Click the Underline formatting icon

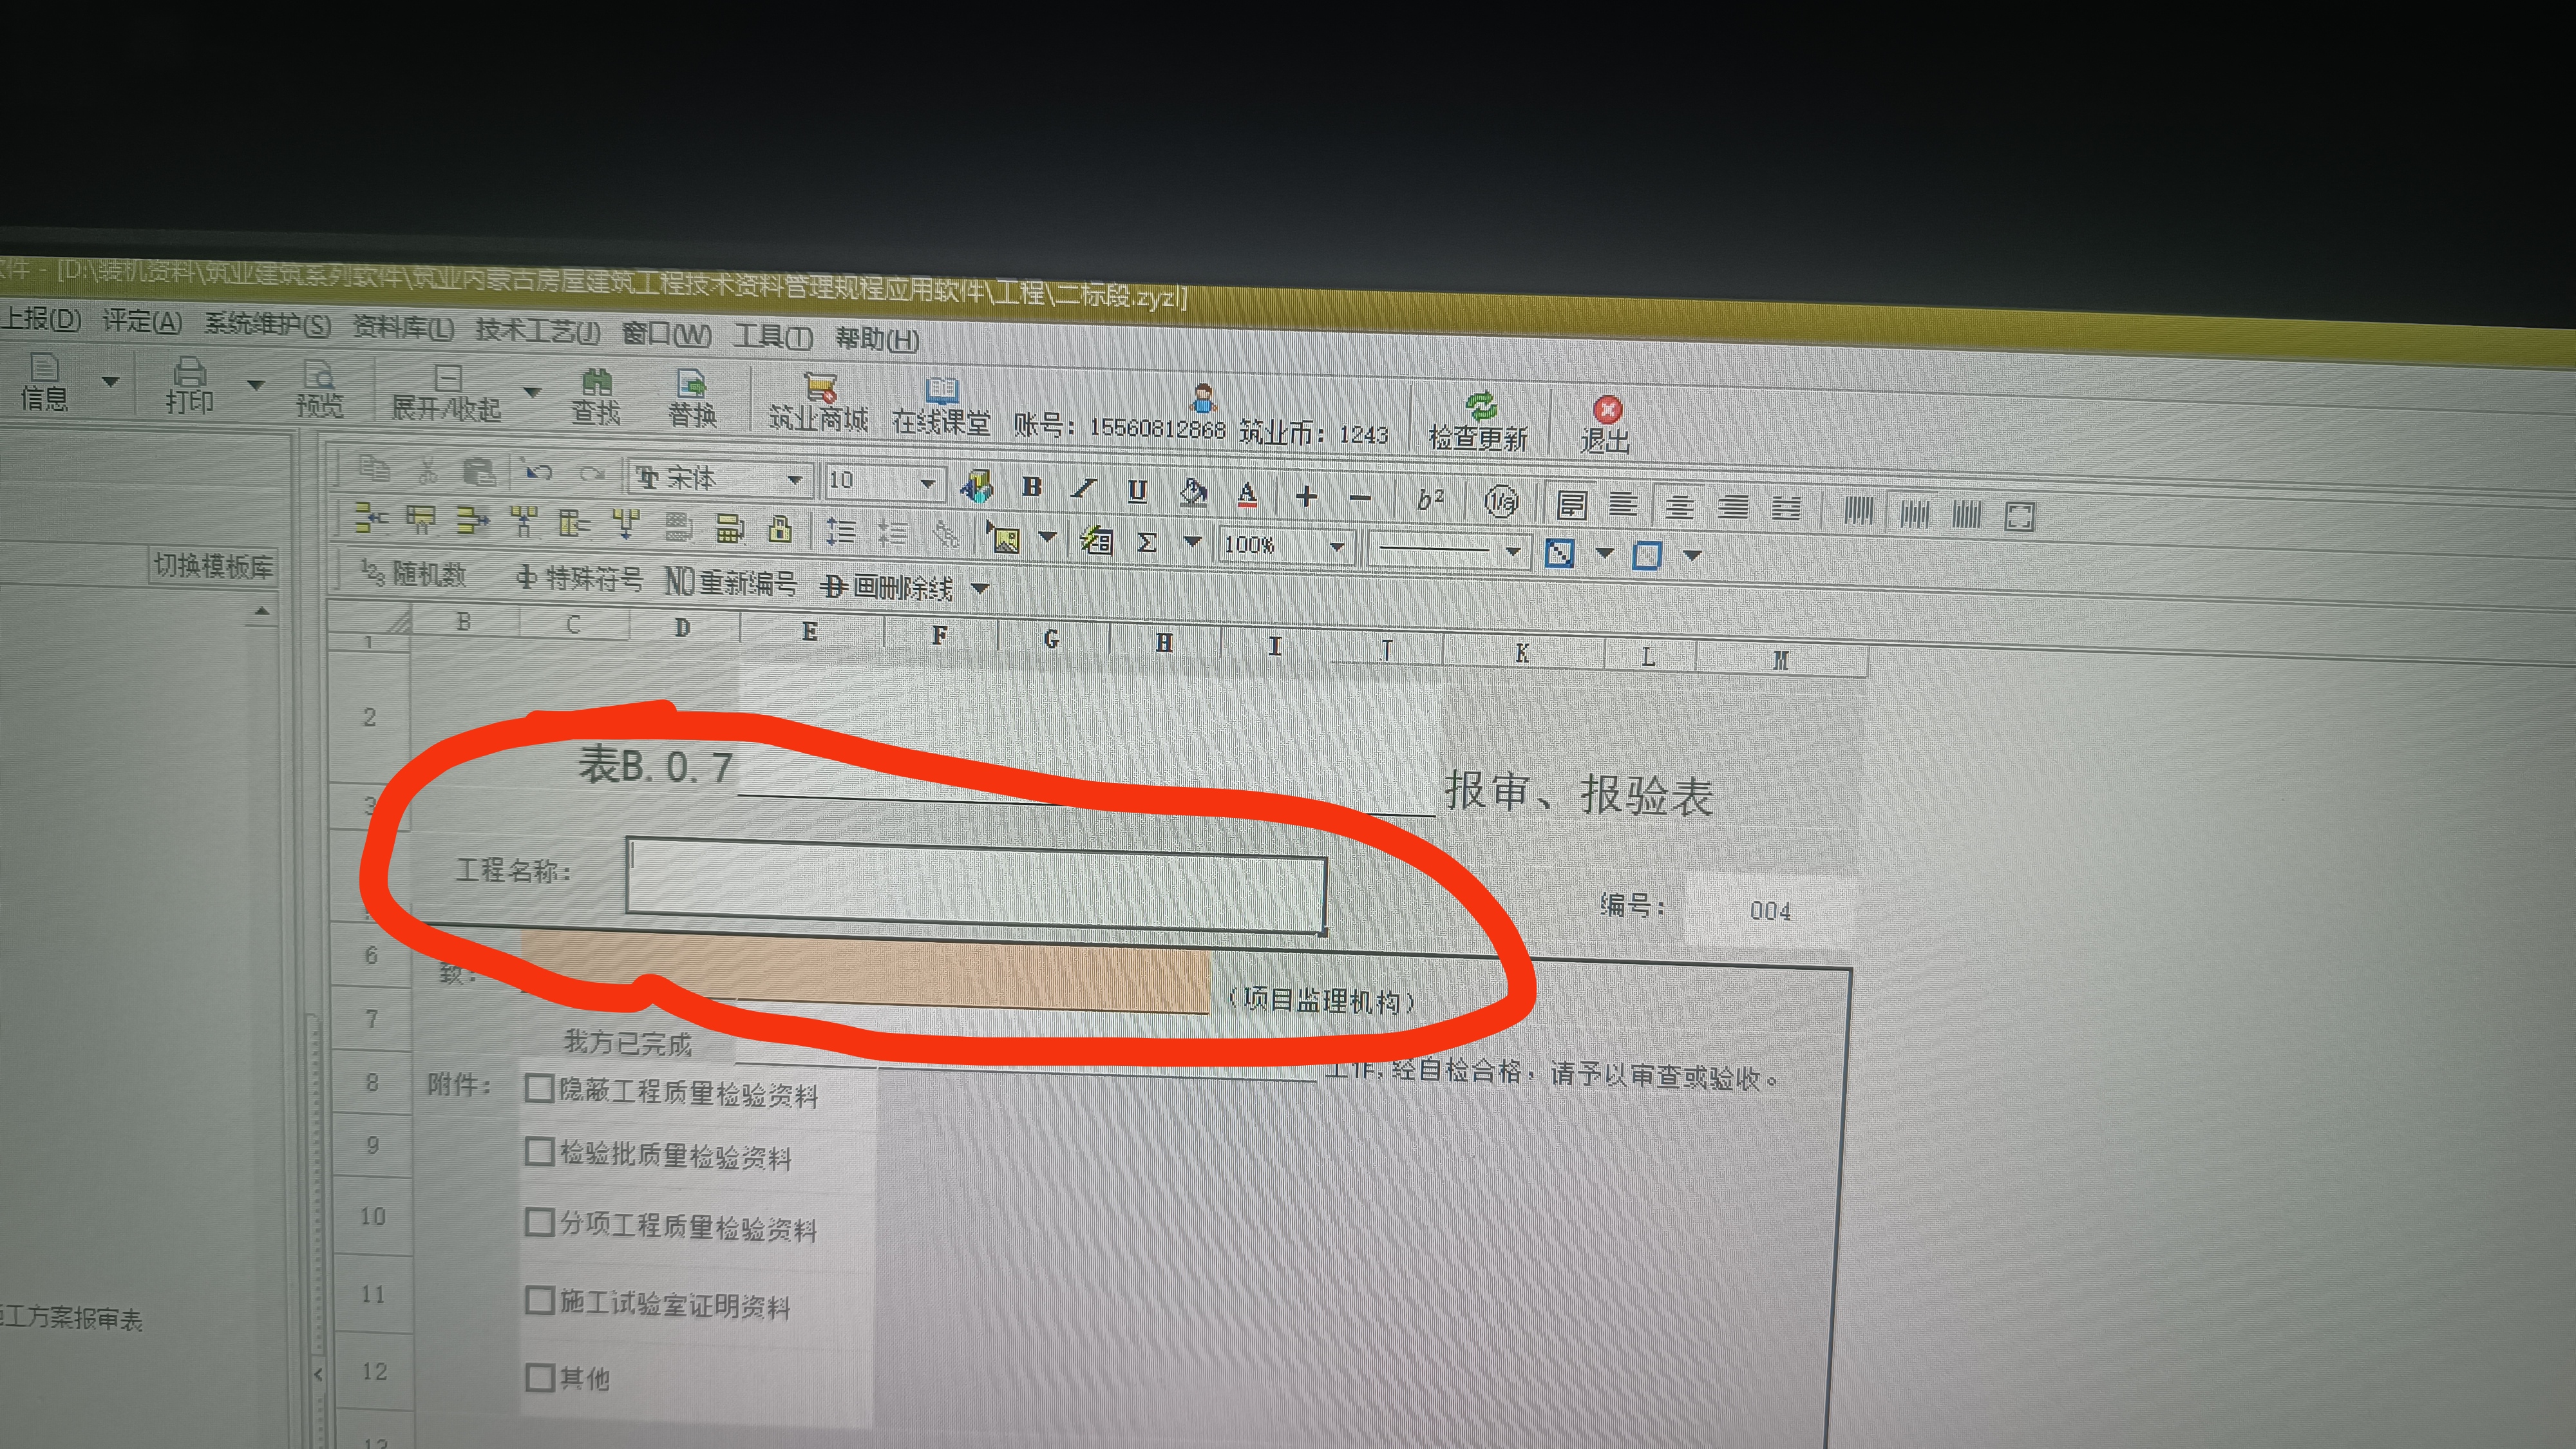1137,491
